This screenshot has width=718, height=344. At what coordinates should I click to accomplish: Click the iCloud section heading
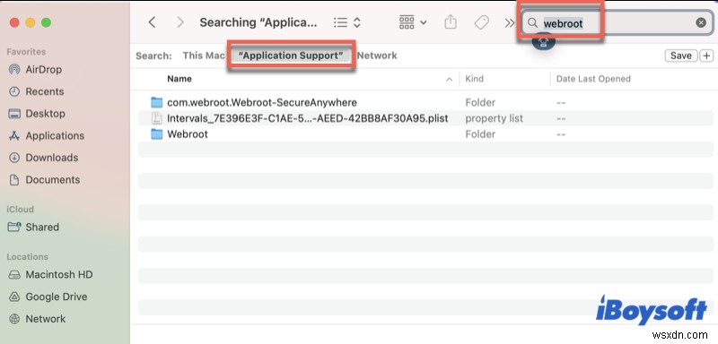[20, 210]
